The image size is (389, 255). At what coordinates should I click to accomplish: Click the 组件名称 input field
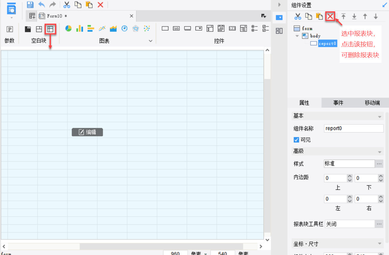353,128
